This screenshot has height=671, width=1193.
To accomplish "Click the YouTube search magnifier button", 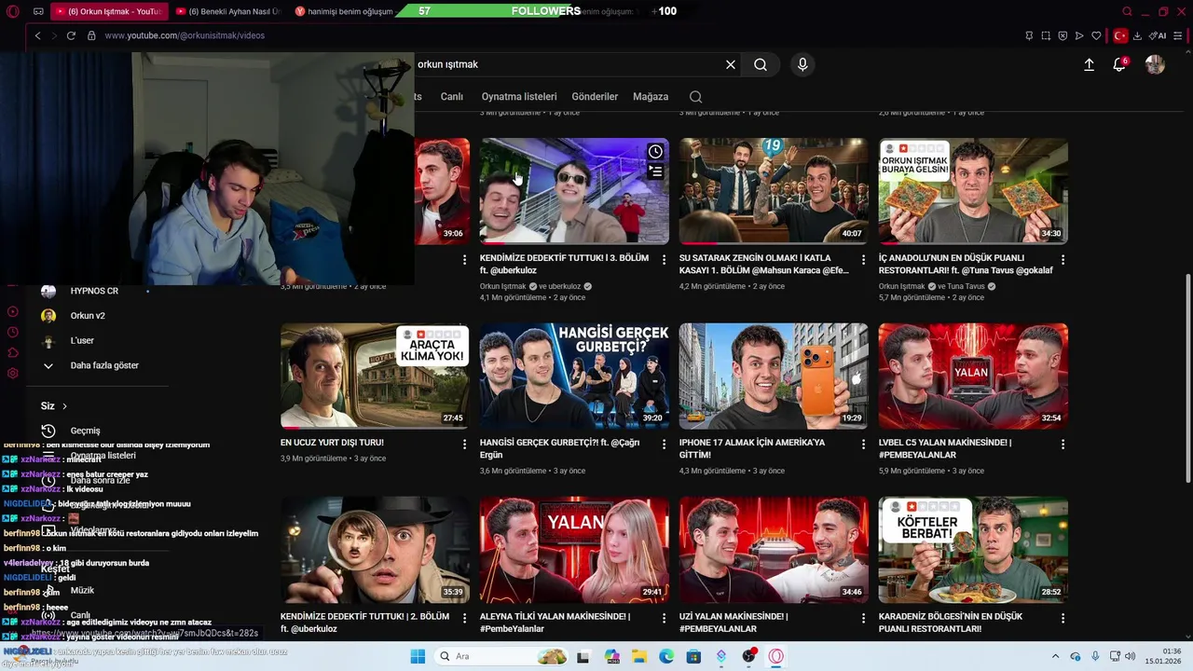I will coord(761,64).
